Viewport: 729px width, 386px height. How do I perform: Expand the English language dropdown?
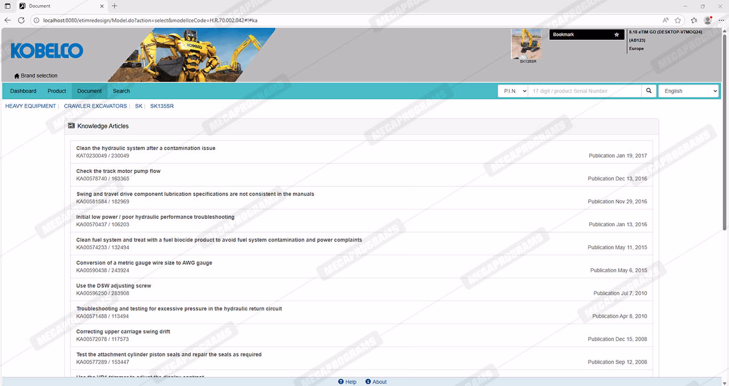(x=688, y=91)
